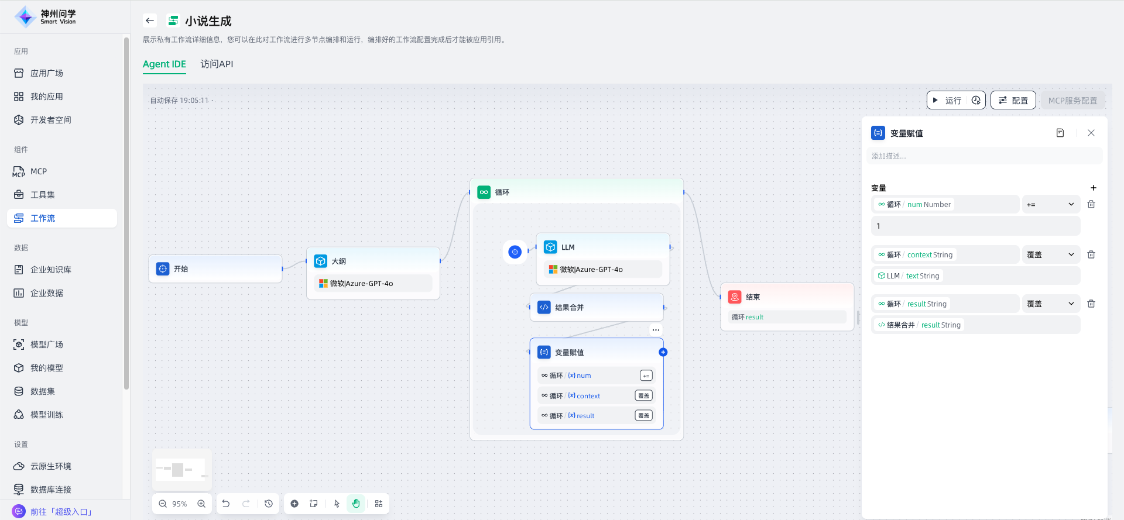Undo the last canvas action
Viewport: 1124px width, 520px height.
(x=226, y=504)
